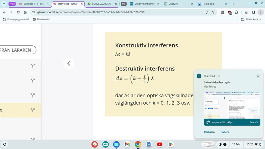Open Gmail from the shelf
265x149 pixels.
point(127,144)
